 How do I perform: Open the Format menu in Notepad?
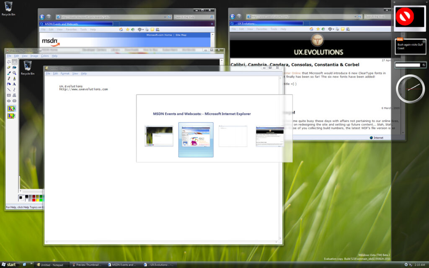coord(65,74)
